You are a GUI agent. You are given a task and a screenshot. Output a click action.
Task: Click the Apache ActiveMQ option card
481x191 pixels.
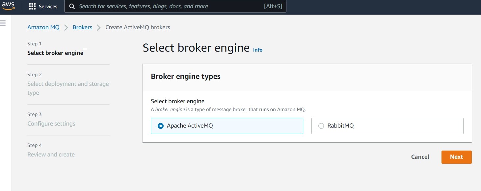pyautogui.click(x=227, y=126)
